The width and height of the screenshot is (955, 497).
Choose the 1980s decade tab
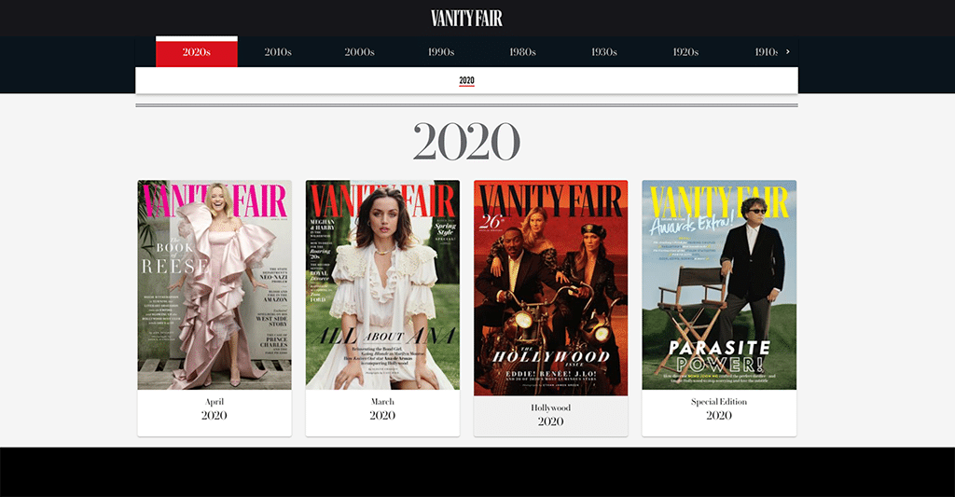point(522,52)
